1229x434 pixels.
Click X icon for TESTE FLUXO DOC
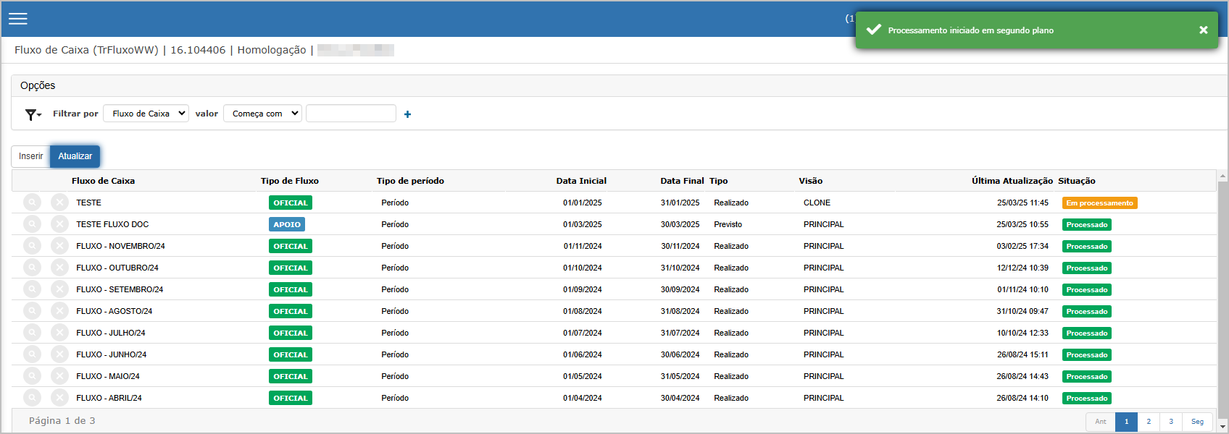[x=60, y=224]
